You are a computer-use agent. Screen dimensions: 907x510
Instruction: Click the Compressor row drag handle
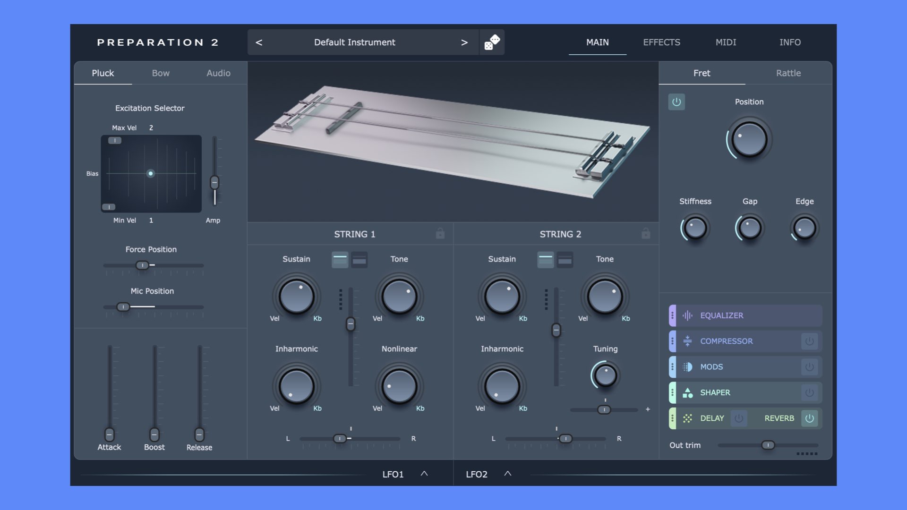click(x=672, y=341)
